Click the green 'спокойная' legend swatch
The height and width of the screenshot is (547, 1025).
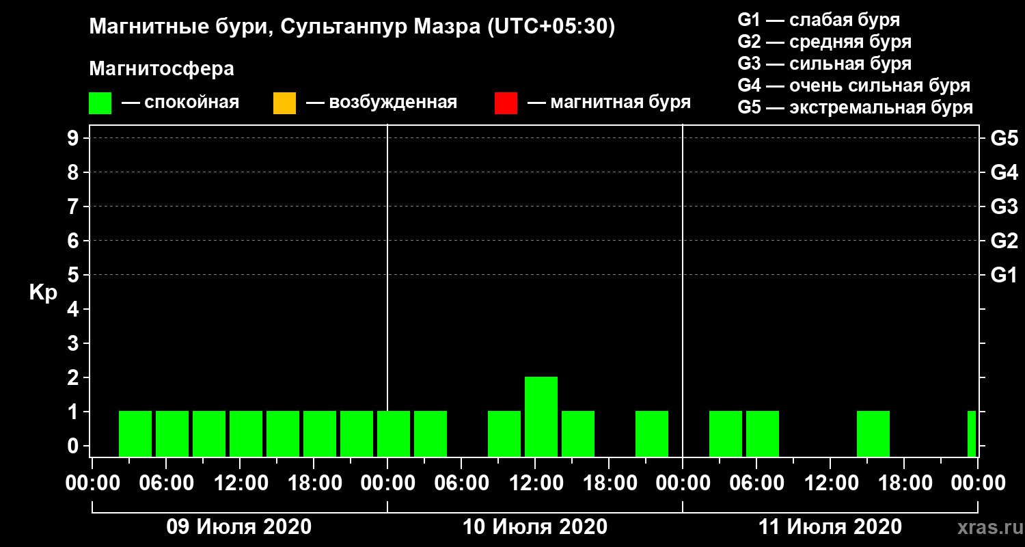click(x=100, y=103)
